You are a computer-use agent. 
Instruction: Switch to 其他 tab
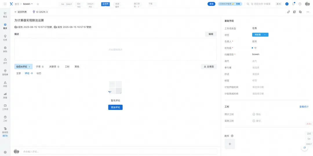click(x=77, y=67)
